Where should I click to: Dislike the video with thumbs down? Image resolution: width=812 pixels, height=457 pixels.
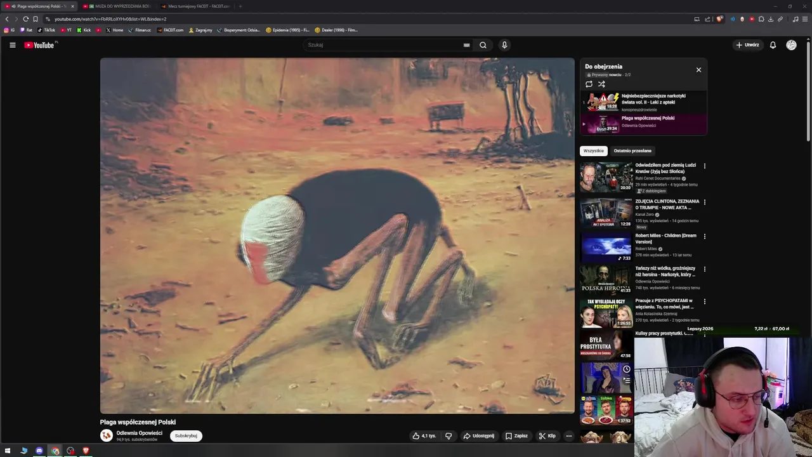pyautogui.click(x=449, y=436)
